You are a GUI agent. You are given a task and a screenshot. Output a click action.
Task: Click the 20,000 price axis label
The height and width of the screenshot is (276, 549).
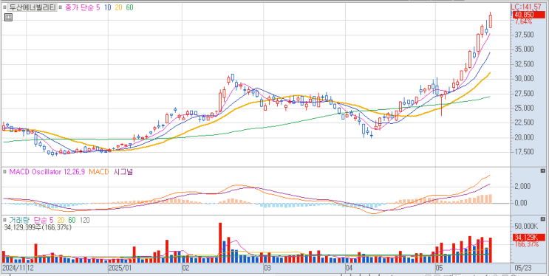524,137
